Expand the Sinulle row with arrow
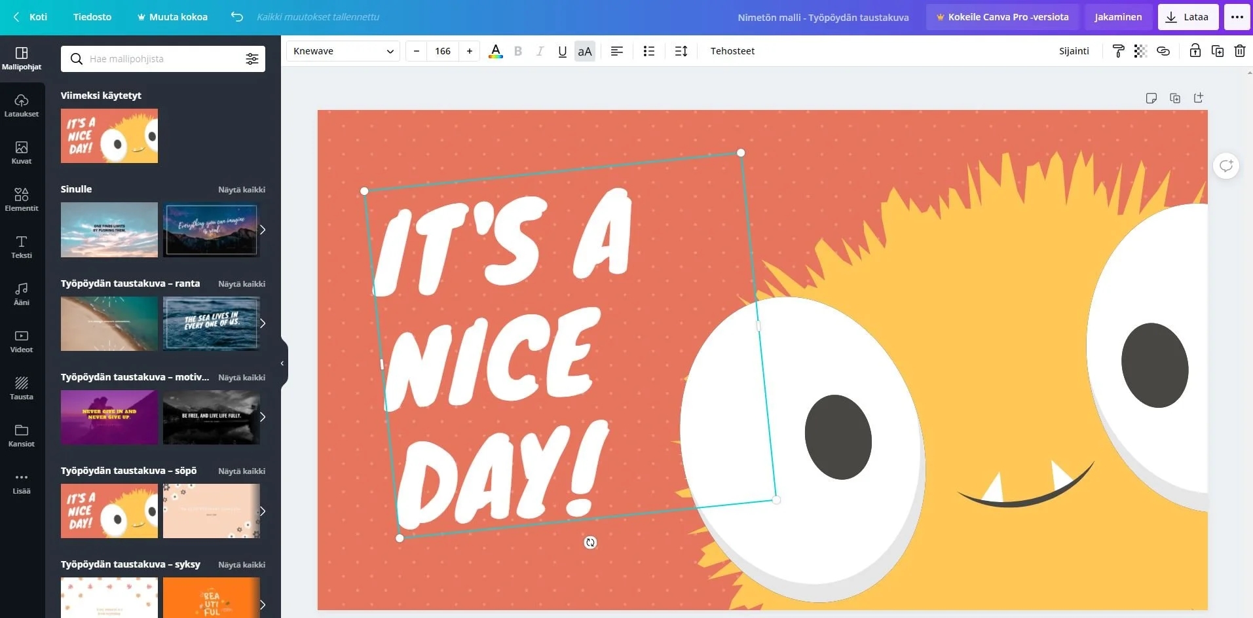Image resolution: width=1253 pixels, height=618 pixels. [263, 230]
